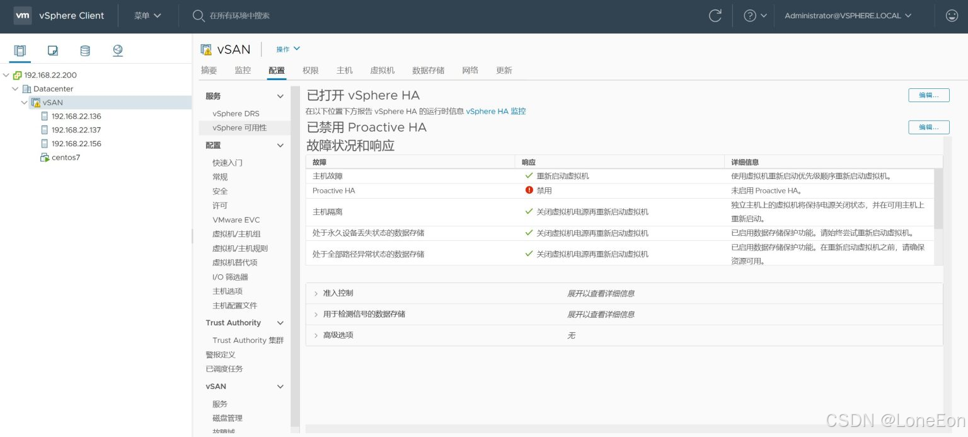968x437 pixels.
Task: Click host icon beside 192.168.22.156
Action: pyautogui.click(x=44, y=144)
